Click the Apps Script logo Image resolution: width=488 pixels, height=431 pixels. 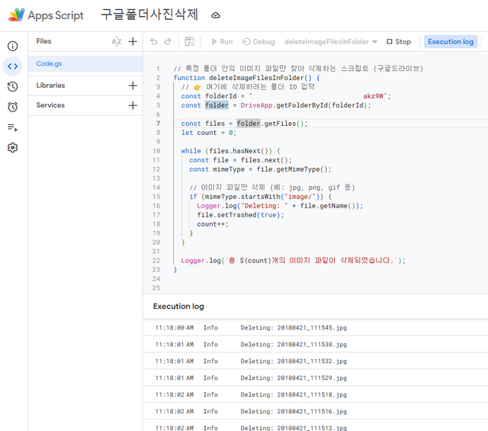click(x=16, y=15)
